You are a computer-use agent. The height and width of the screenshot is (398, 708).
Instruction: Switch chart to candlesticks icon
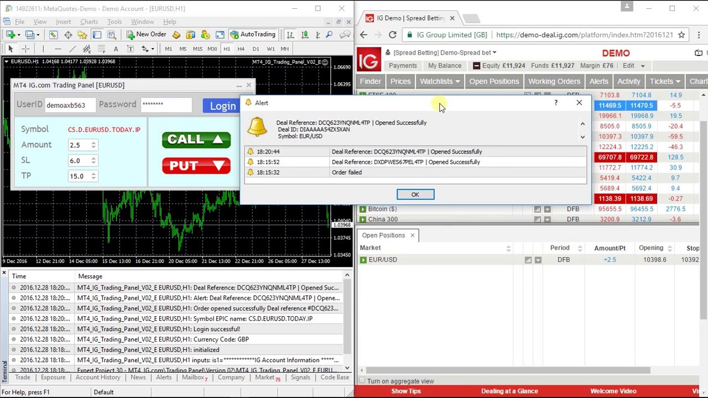[305, 34]
